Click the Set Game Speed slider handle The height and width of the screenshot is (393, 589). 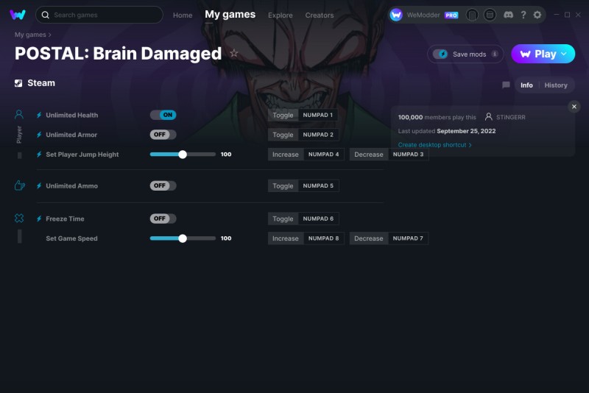(183, 238)
